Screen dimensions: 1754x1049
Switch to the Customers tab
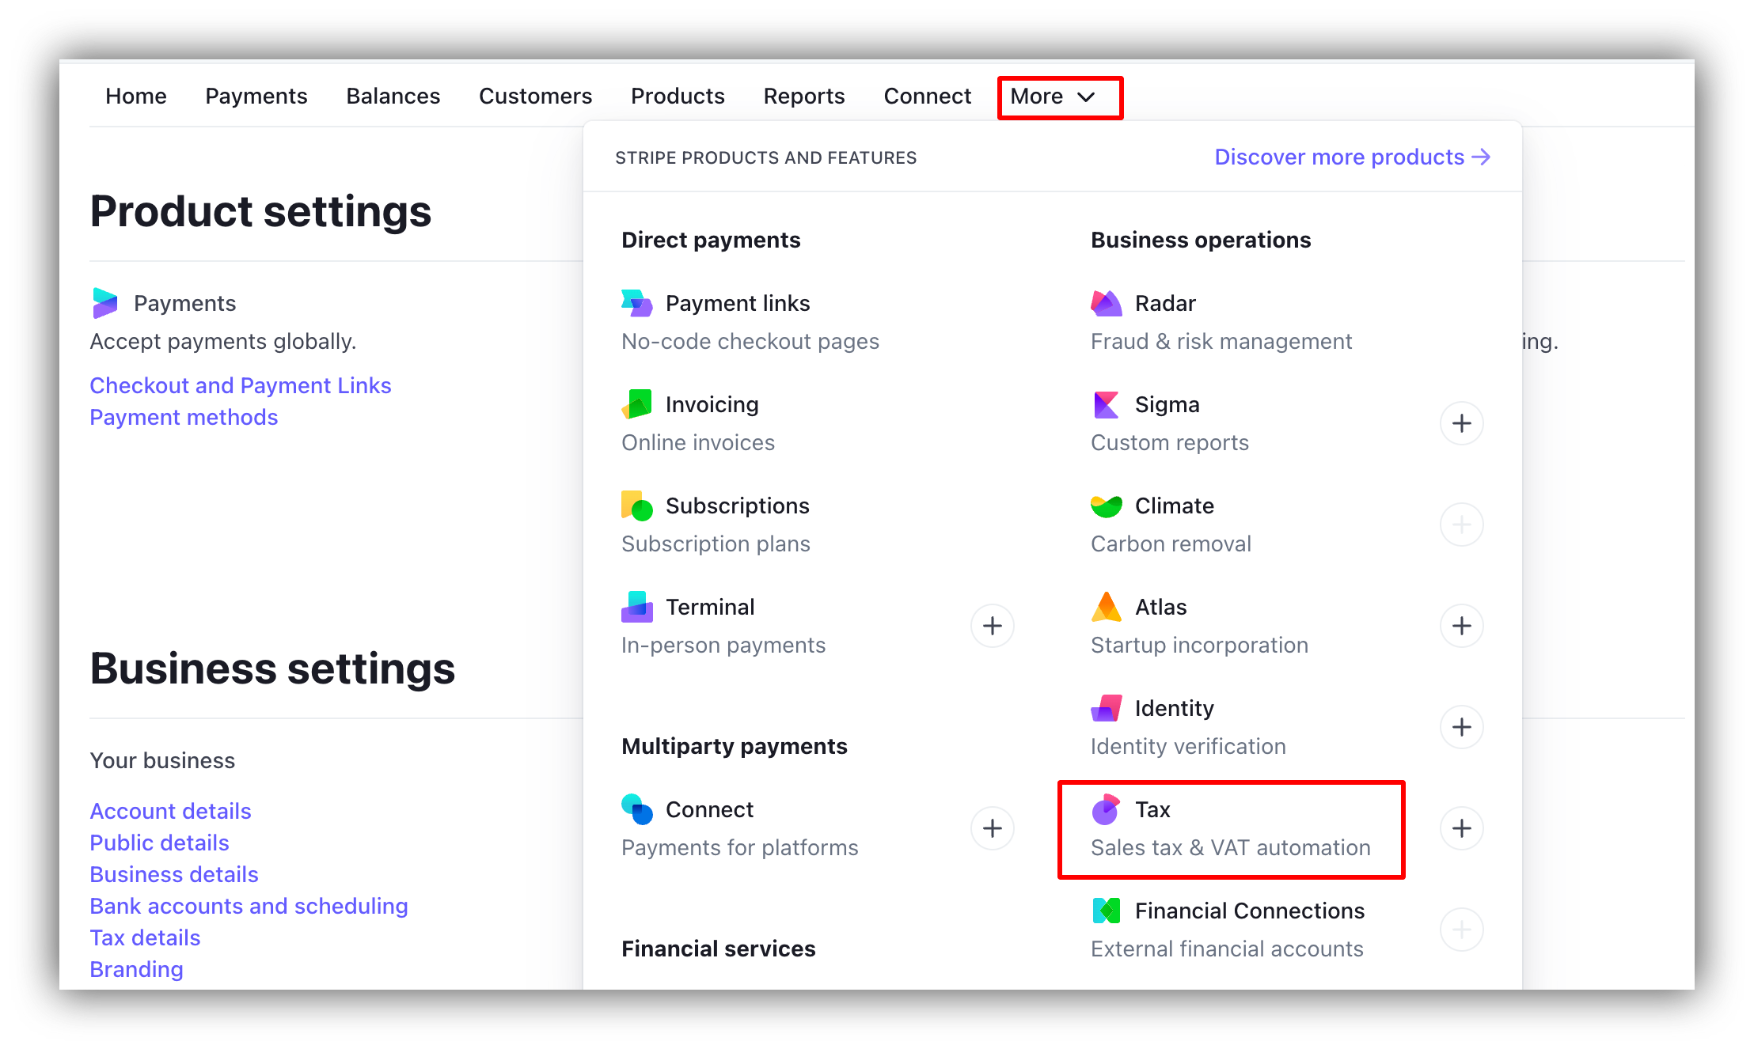tap(535, 96)
